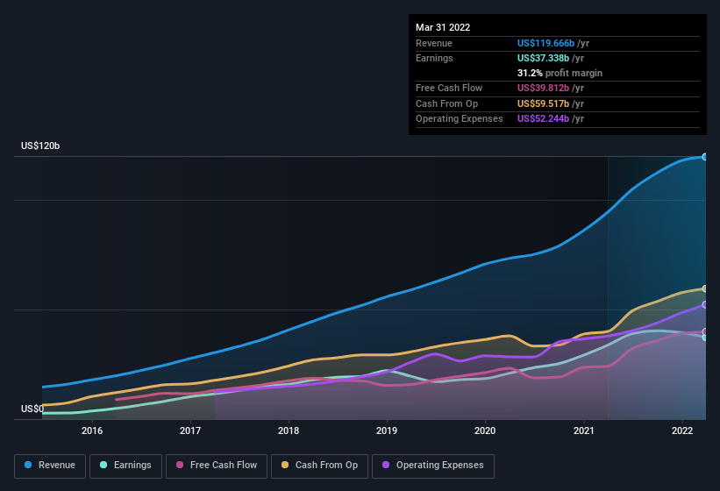Click the pink Free Cash Flow endpoint marker
720x491 pixels.
pos(705,331)
